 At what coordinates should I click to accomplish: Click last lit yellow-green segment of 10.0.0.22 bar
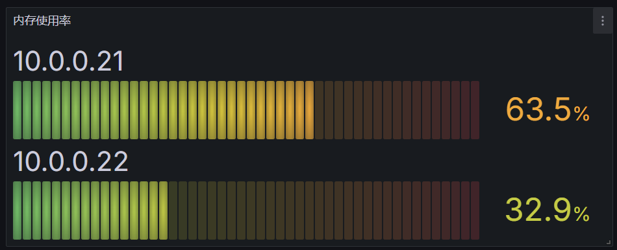[x=163, y=210]
